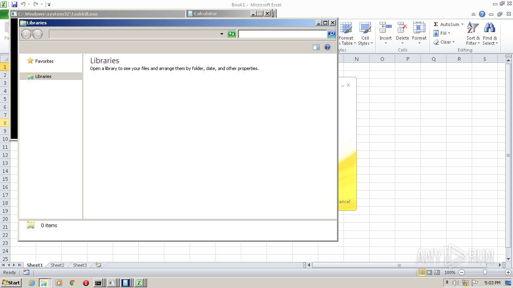Select Libraries in the navigation pane
The height and width of the screenshot is (288, 513).
[x=43, y=76]
